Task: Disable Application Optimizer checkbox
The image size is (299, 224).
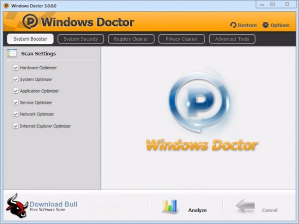Action: (15, 91)
